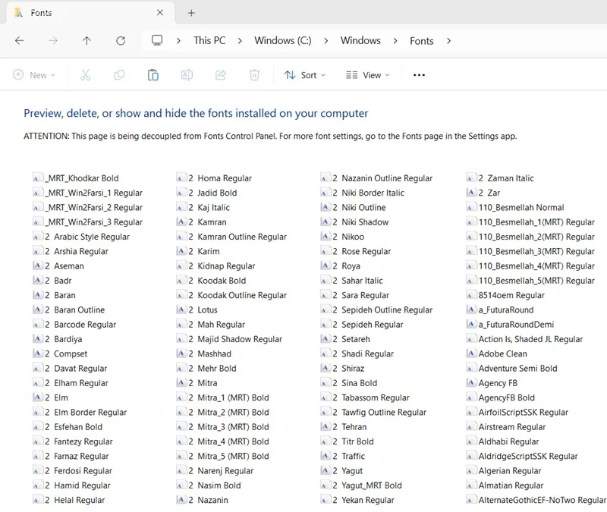The height and width of the screenshot is (512, 607).
Task: Open the View dropdown menu
Action: [x=367, y=75]
